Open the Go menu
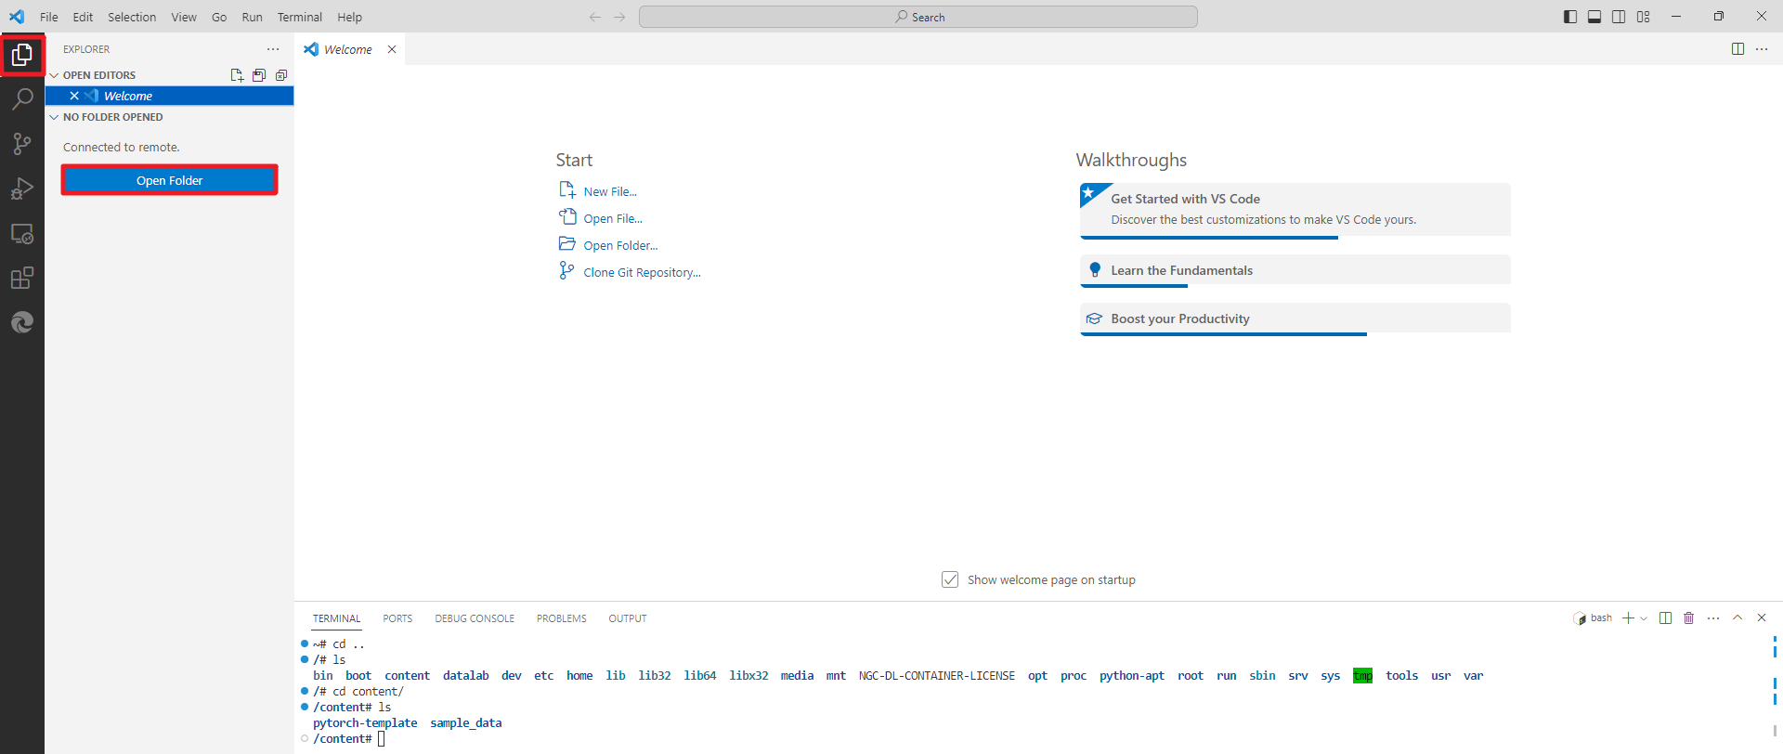The width and height of the screenshot is (1783, 754). pyautogui.click(x=219, y=17)
